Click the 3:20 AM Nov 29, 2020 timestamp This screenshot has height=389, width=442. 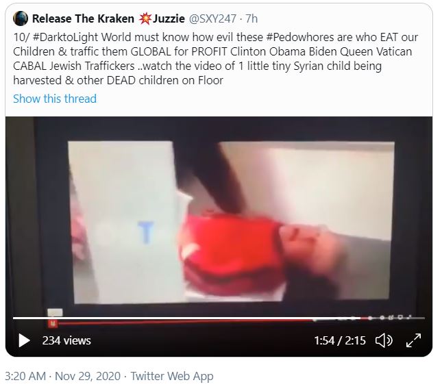63,376
